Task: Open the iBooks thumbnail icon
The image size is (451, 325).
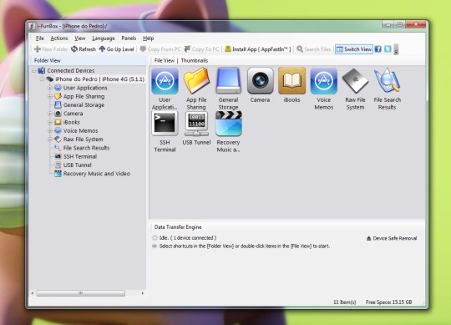Action: pyautogui.click(x=291, y=81)
